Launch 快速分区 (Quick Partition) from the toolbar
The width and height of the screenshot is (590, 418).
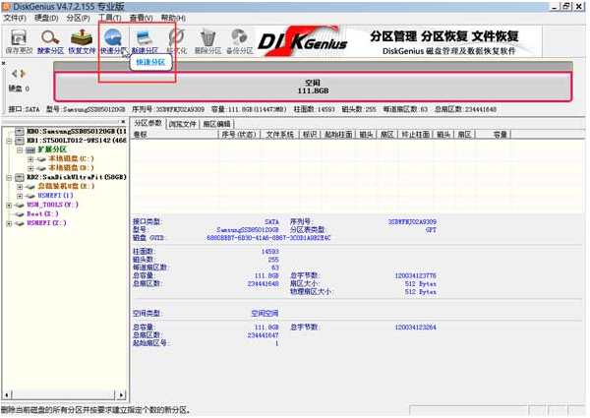tap(113, 39)
